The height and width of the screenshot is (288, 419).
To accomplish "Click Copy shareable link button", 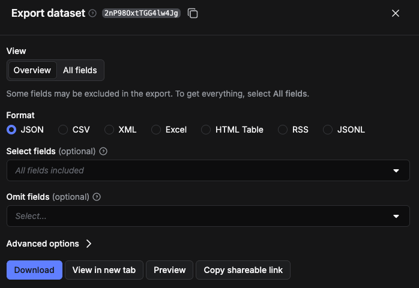I will pos(243,270).
